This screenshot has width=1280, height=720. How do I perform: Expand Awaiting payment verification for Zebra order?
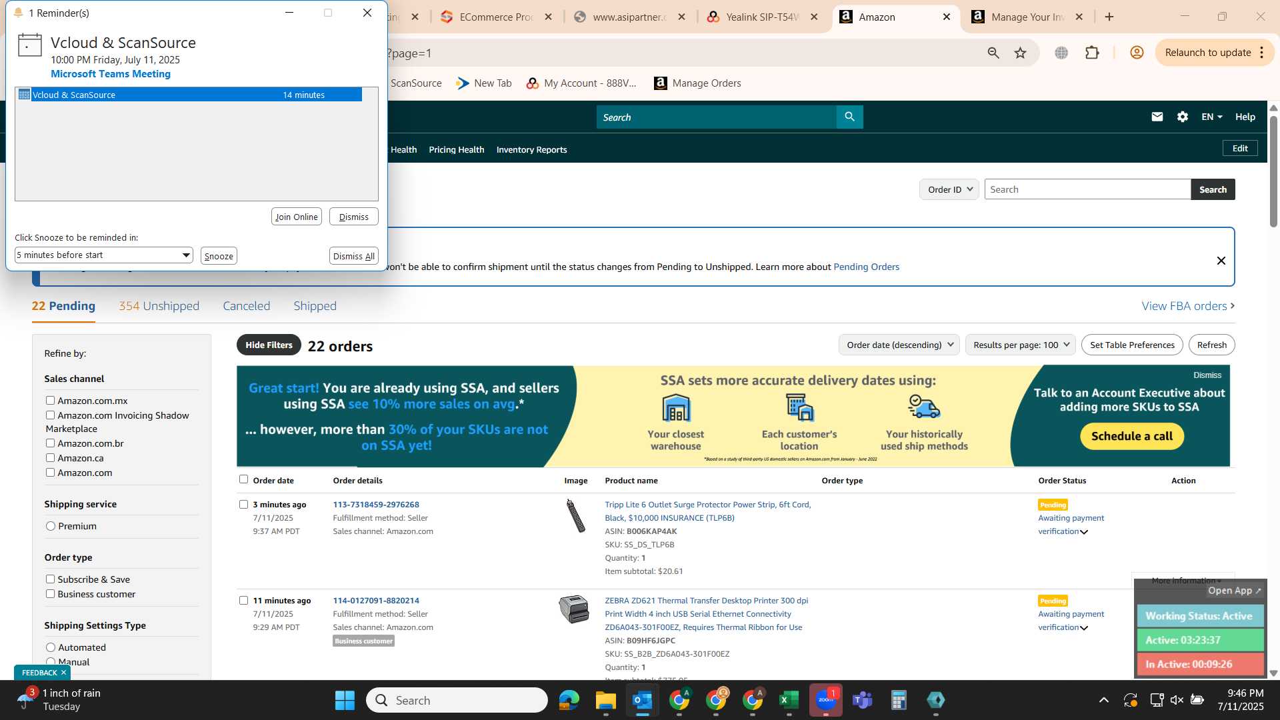(1084, 628)
